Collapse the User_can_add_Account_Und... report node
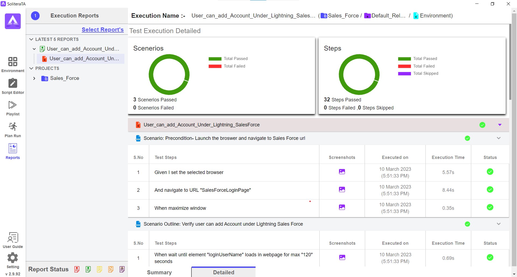The width and height of the screenshot is (517, 277). 34,49
